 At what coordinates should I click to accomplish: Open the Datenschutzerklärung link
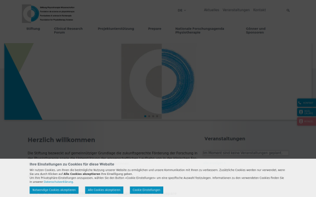pyautogui.click(x=58, y=182)
